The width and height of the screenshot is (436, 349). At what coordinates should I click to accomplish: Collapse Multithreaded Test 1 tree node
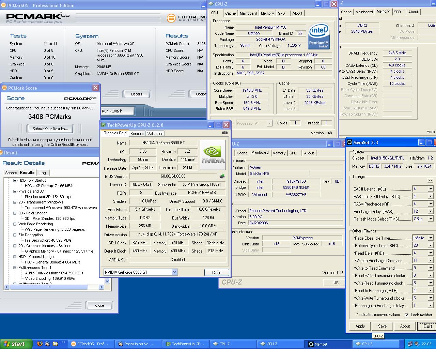15,268
